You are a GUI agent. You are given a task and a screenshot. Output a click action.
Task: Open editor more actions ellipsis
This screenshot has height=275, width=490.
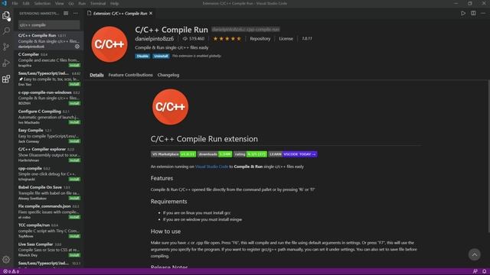(483, 14)
